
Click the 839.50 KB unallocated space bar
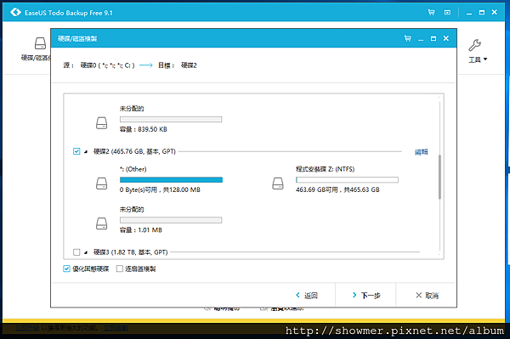pyautogui.click(x=171, y=119)
